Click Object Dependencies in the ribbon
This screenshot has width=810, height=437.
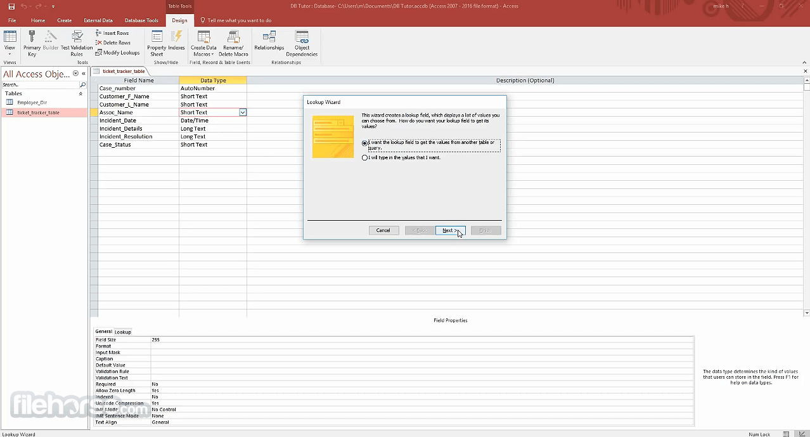tap(302, 44)
